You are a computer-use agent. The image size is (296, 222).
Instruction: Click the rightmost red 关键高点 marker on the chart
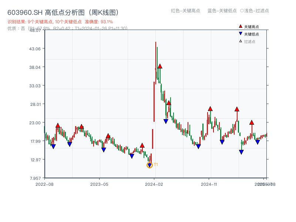click(252, 122)
